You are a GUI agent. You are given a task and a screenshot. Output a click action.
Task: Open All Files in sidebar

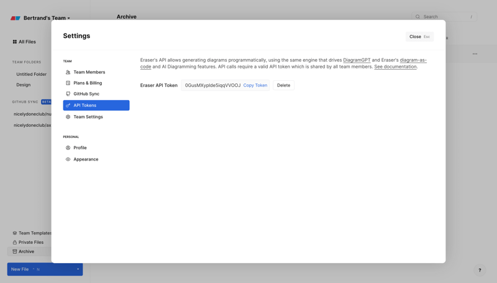click(x=27, y=42)
